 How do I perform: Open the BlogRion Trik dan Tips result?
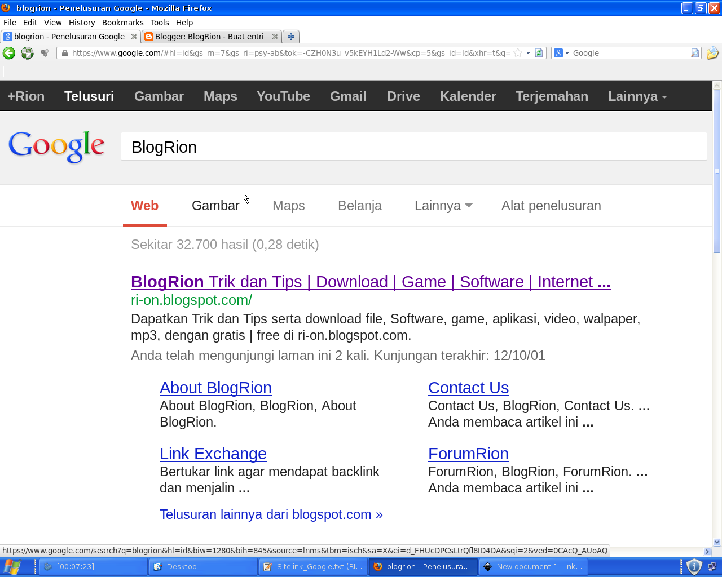tap(371, 282)
